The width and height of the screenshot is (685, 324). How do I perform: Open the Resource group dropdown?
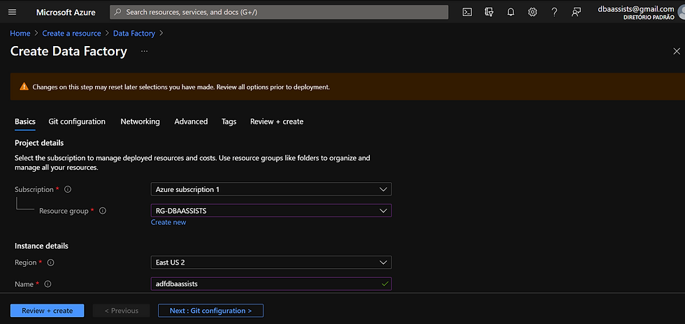point(271,210)
